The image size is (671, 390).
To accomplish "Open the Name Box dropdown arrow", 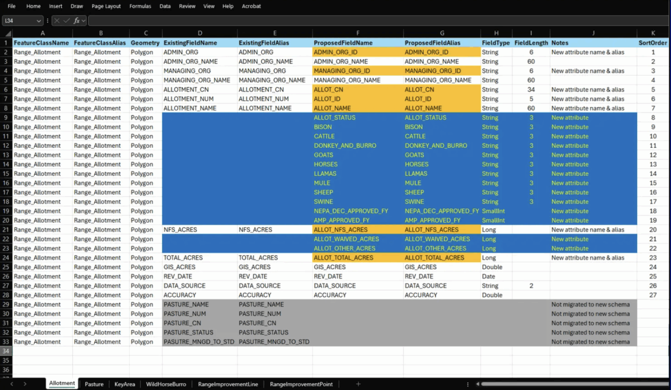I will (38, 20).
